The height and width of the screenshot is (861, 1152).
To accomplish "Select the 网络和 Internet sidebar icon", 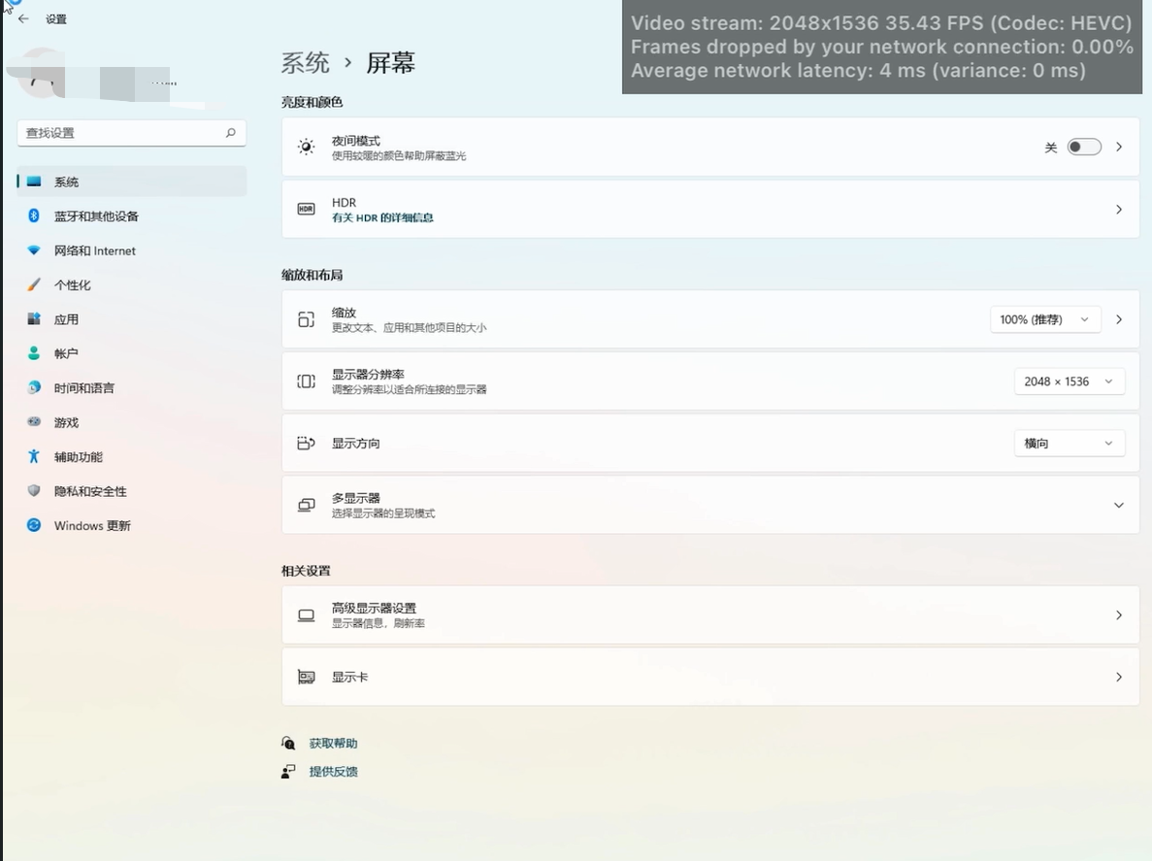I will pyautogui.click(x=93, y=250).
